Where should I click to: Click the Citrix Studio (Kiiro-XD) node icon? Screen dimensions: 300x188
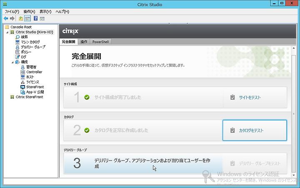coord(12,32)
